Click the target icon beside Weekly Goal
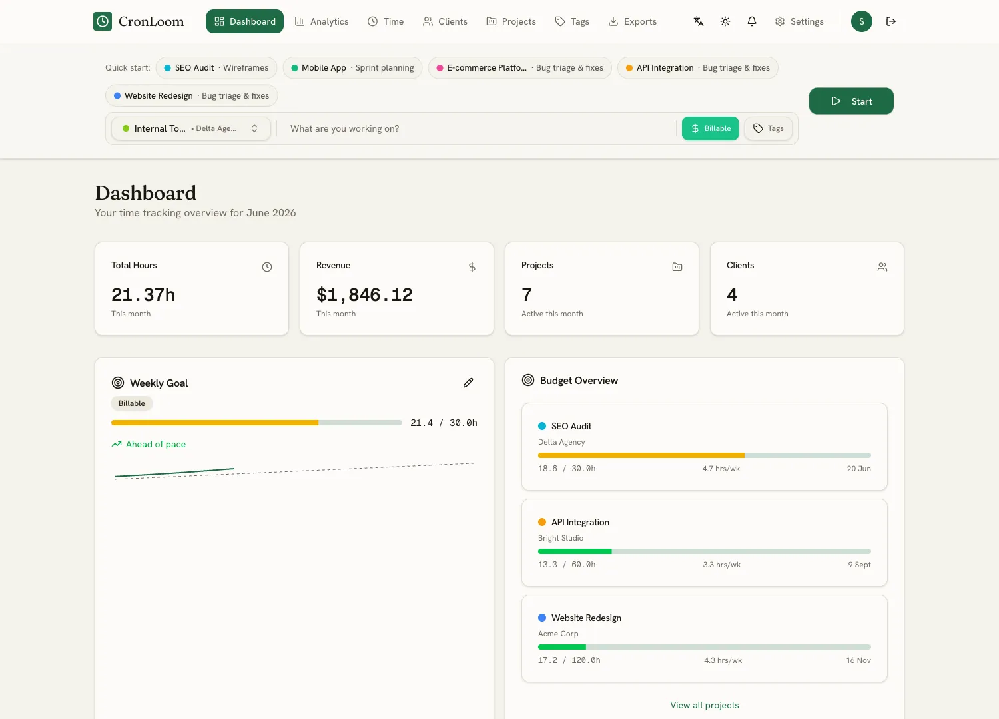999x719 pixels. (118, 383)
